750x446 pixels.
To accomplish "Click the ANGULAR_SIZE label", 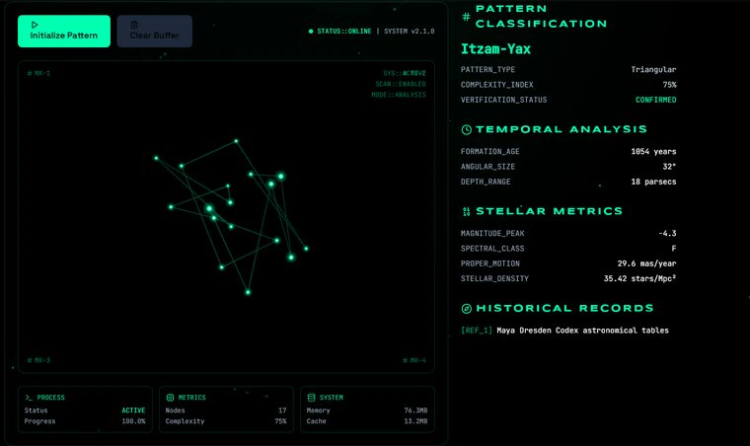I will 487,167.
